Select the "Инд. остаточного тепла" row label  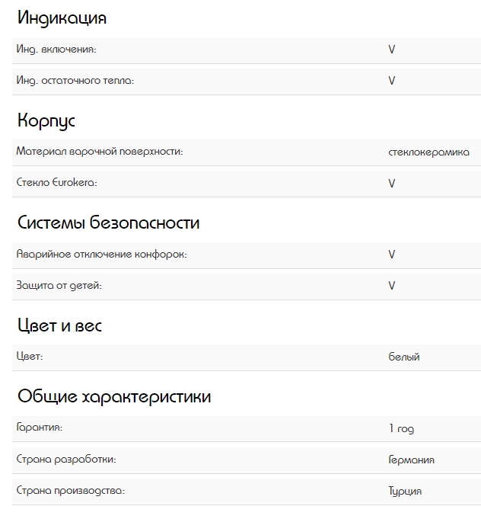(x=75, y=80)
